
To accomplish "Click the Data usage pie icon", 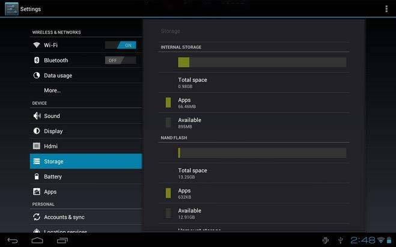I will tap(37, 75).
